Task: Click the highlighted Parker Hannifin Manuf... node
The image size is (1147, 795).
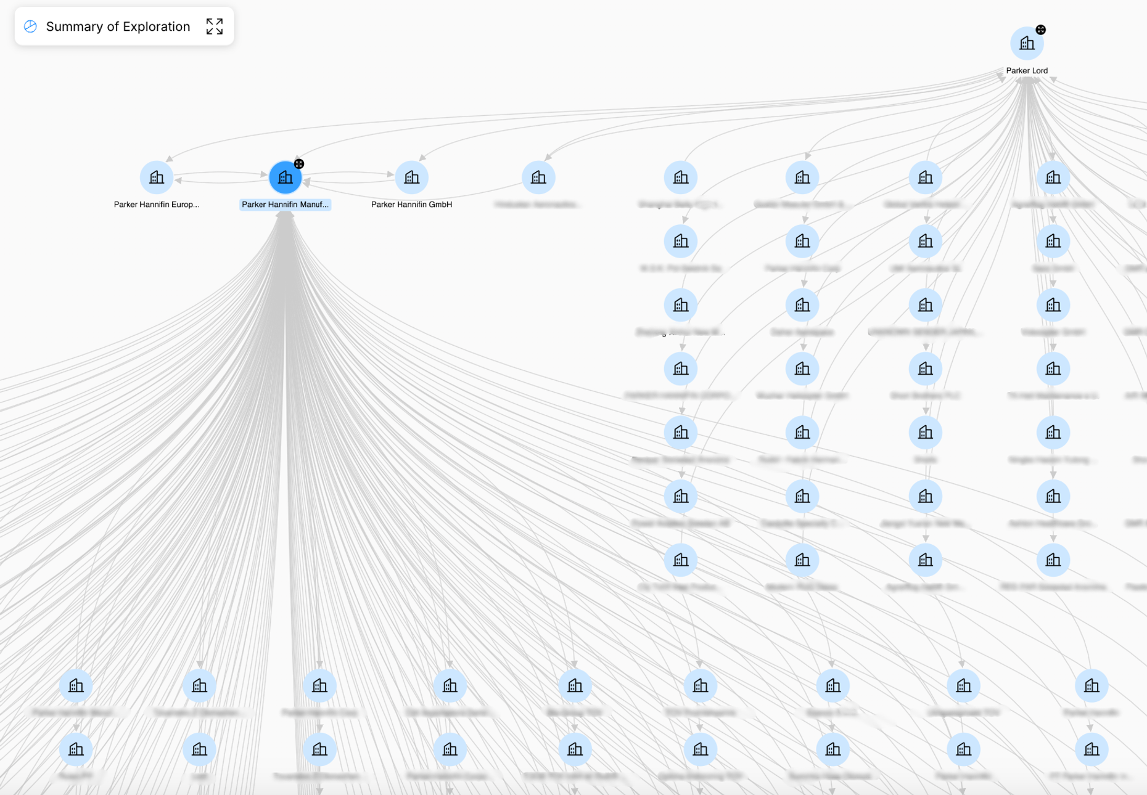Action: pos(286,177)
